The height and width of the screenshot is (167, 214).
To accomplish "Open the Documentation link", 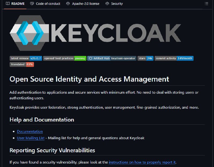I will [30, 131].
